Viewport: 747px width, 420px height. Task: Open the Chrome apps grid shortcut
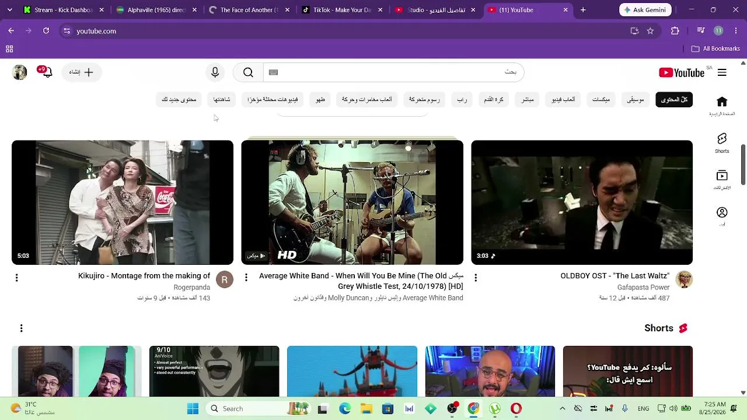9,49
